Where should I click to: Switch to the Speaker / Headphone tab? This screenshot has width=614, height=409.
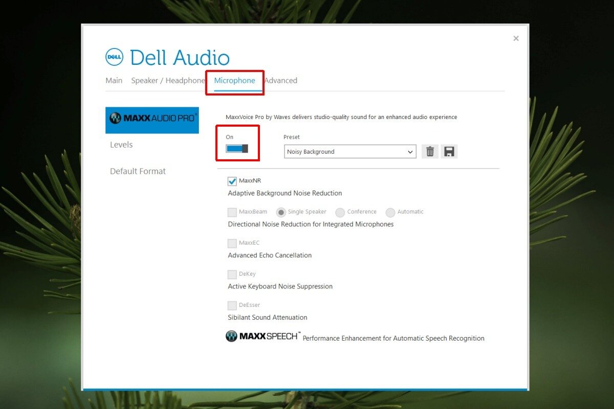(168, 80)
